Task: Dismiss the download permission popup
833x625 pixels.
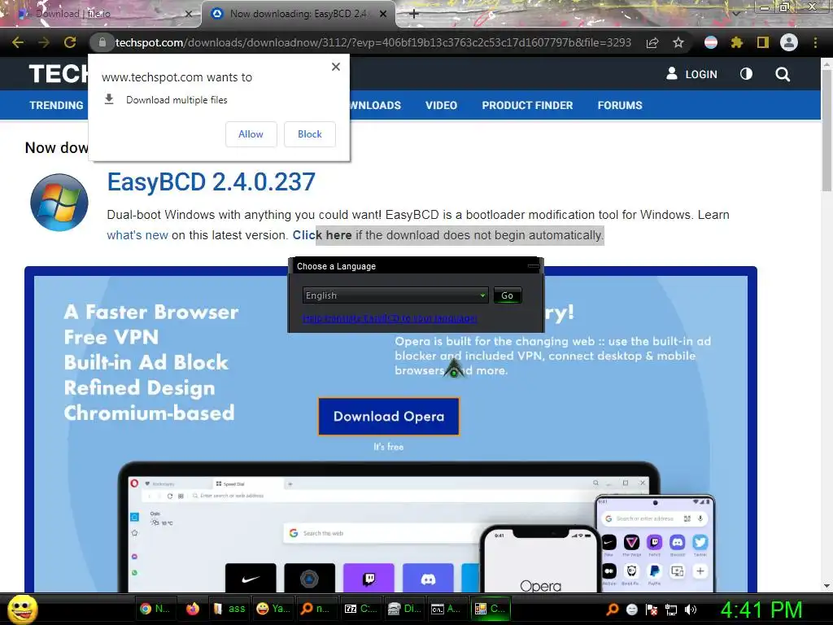Action: click(336, 67)
